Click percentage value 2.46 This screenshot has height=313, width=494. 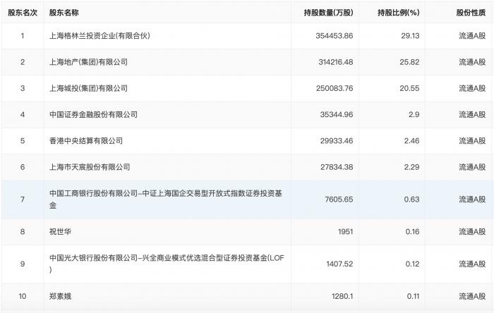click(x=411, y=141)
